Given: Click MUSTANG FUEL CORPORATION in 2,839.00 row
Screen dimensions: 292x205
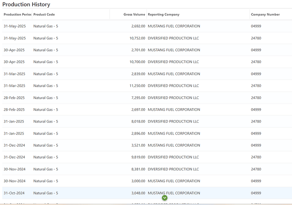Looking at the screenshot, I should point(174,74).
